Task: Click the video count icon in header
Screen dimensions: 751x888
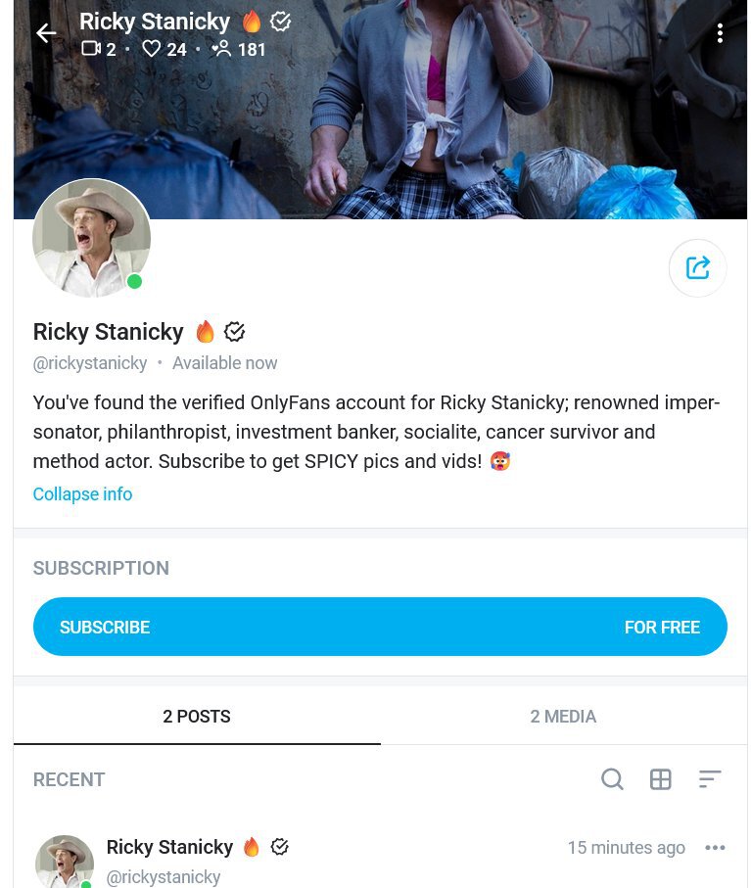Action: click(x=91, y=49)
